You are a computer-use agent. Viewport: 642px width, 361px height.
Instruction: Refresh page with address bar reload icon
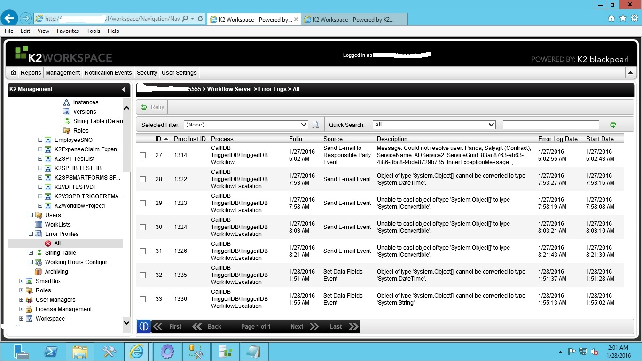click(200, 19)
